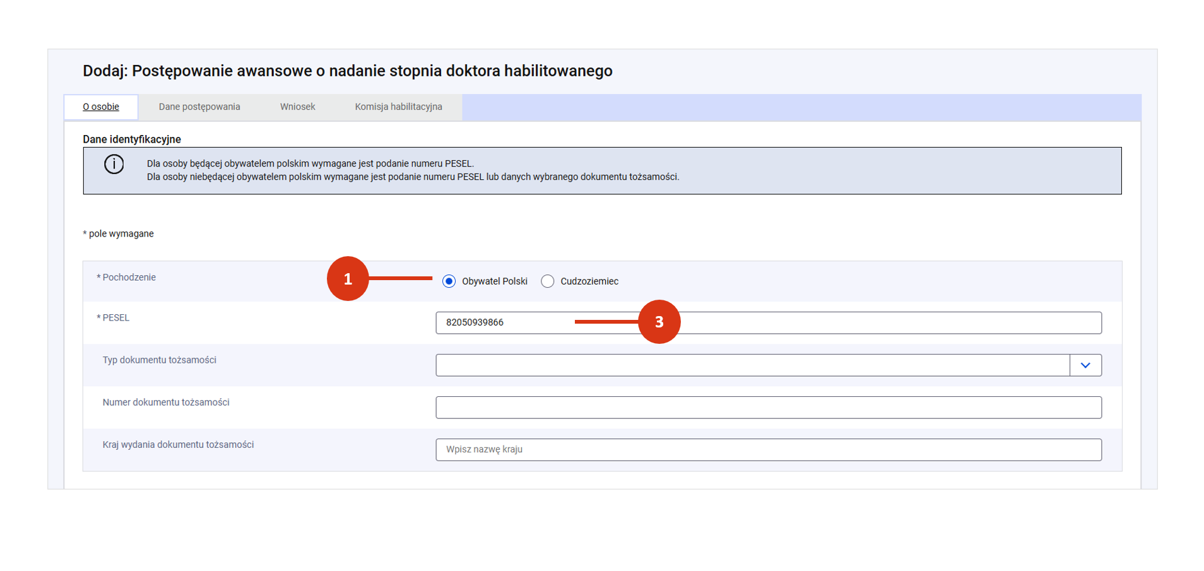
Task: Switch to Komisja habilitacyjna tab
Action: pos(398,107)
